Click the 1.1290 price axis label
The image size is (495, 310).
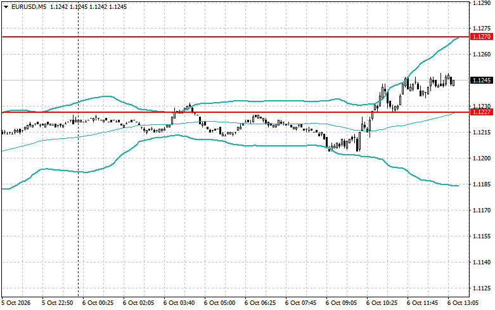482,3
